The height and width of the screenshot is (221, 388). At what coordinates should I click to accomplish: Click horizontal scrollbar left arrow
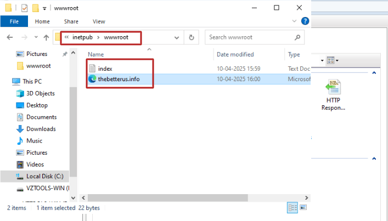(x=83, y=198)
